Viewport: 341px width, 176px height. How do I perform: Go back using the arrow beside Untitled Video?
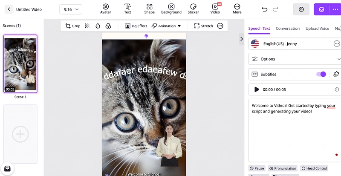coord(9,9)
